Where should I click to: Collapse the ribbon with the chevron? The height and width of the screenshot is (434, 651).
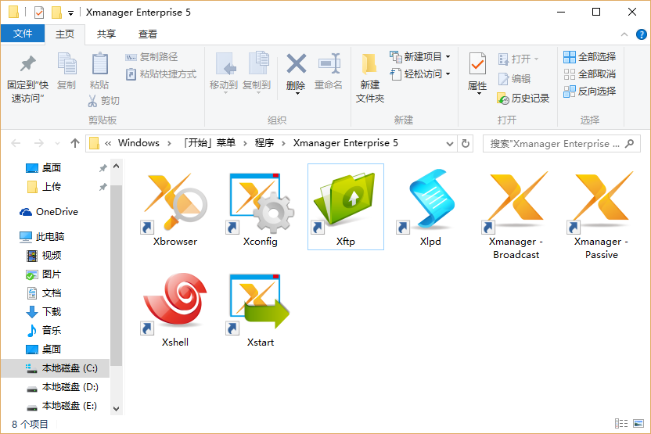[x=624, y=34]
